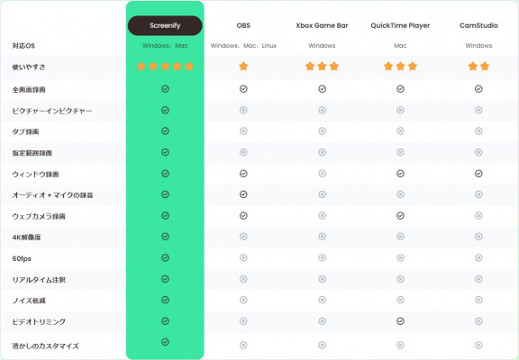Viewport: 519px width, 360px height.
Task: Click the Windows、Mac、Linux text under OBS
Action: pyautogui.click(x=243, y=46)
